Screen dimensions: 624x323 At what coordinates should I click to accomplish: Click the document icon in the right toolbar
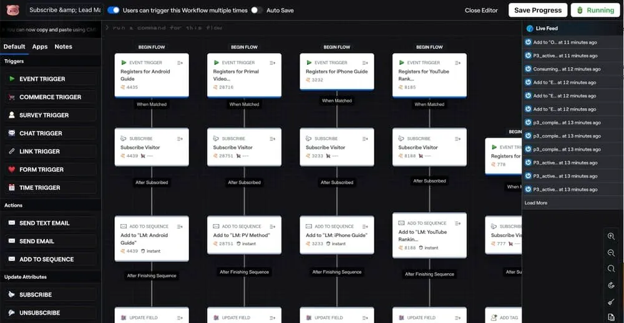coord(611,317)
